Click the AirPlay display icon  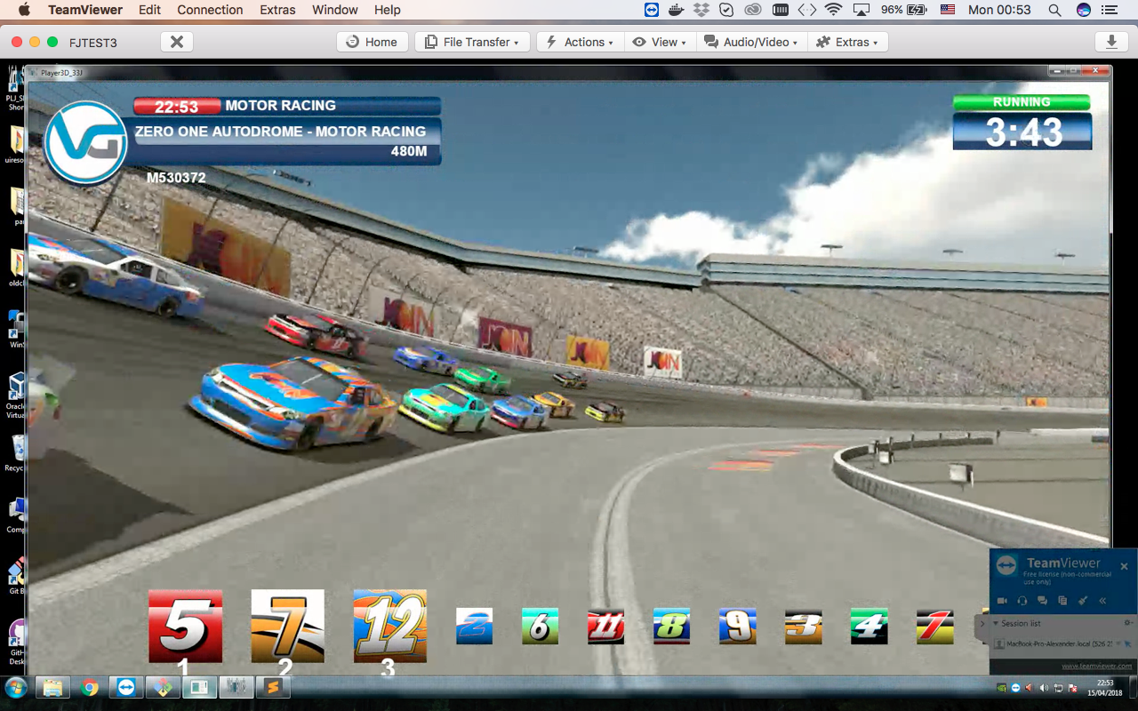[x=861, y=10]
